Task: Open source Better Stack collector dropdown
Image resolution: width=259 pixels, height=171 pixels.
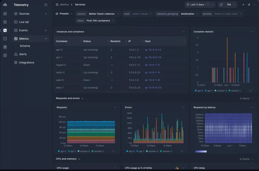Action: pos(98,14)
